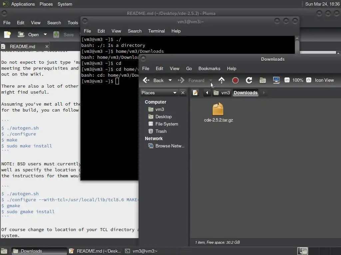
Task: Open File menu in Downloads window
Action: click(x=146, y=68)
